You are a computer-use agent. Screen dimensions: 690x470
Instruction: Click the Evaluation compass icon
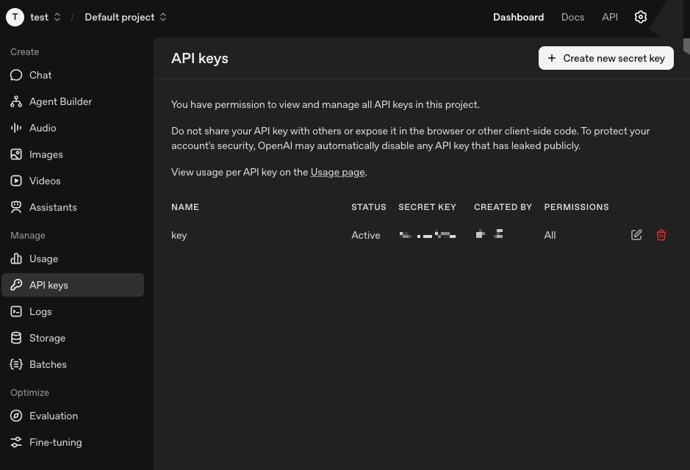pos(16,416)
